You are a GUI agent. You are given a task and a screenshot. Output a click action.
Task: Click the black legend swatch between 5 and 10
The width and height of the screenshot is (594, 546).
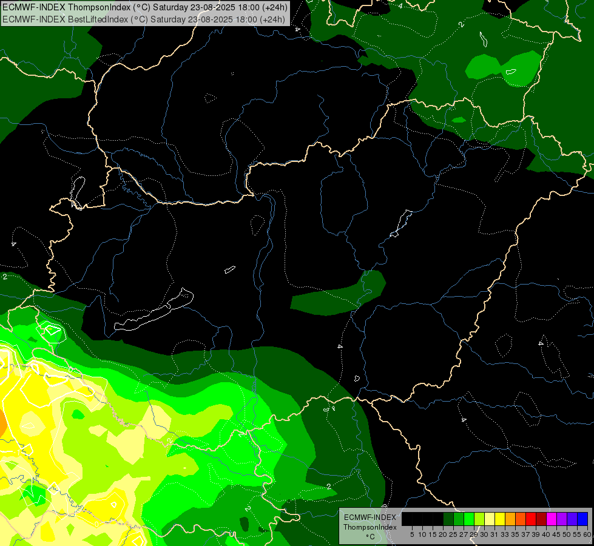point(417,519)
